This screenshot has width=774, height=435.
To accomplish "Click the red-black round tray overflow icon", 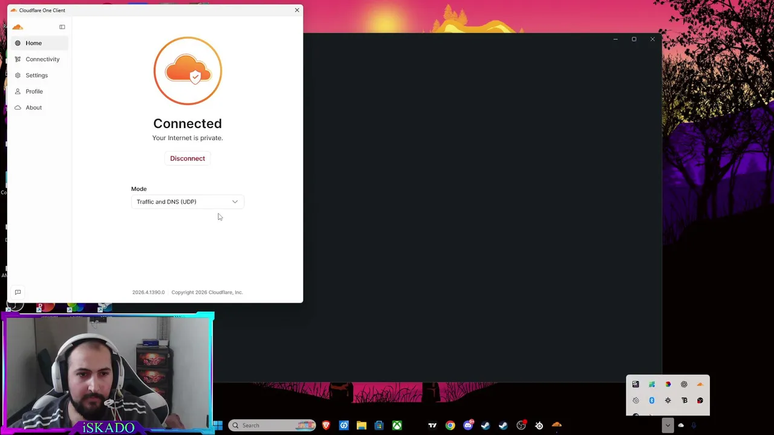I will [700, 401].
